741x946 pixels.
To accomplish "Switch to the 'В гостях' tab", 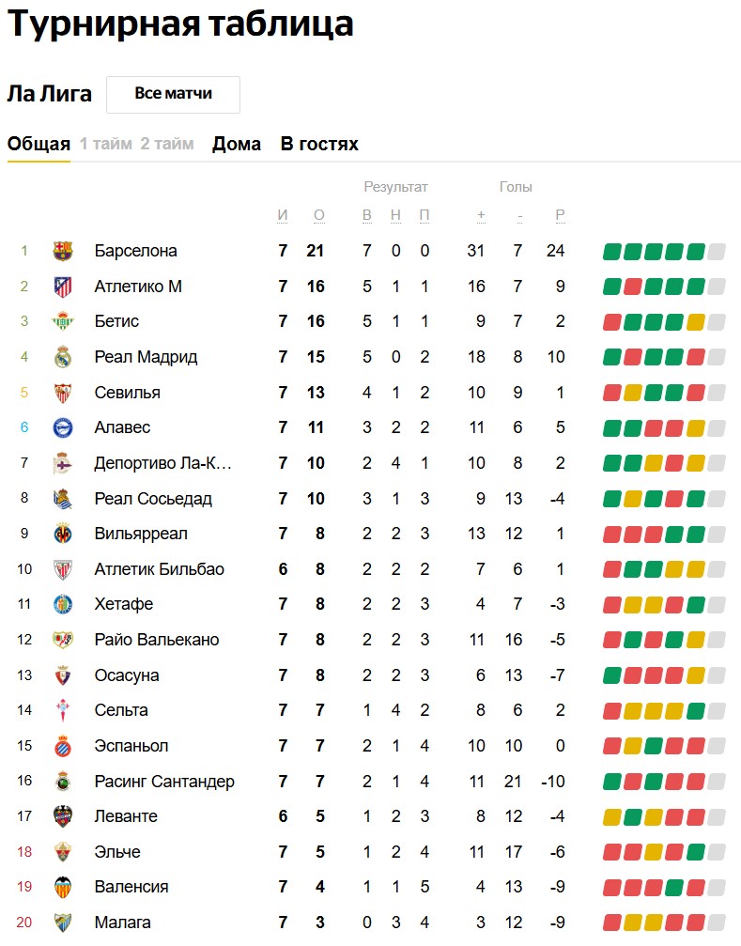I will 319,144.
